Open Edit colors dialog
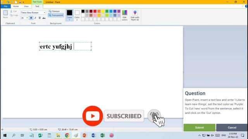This screenshot has height=139, width=248. click(125, 15)
